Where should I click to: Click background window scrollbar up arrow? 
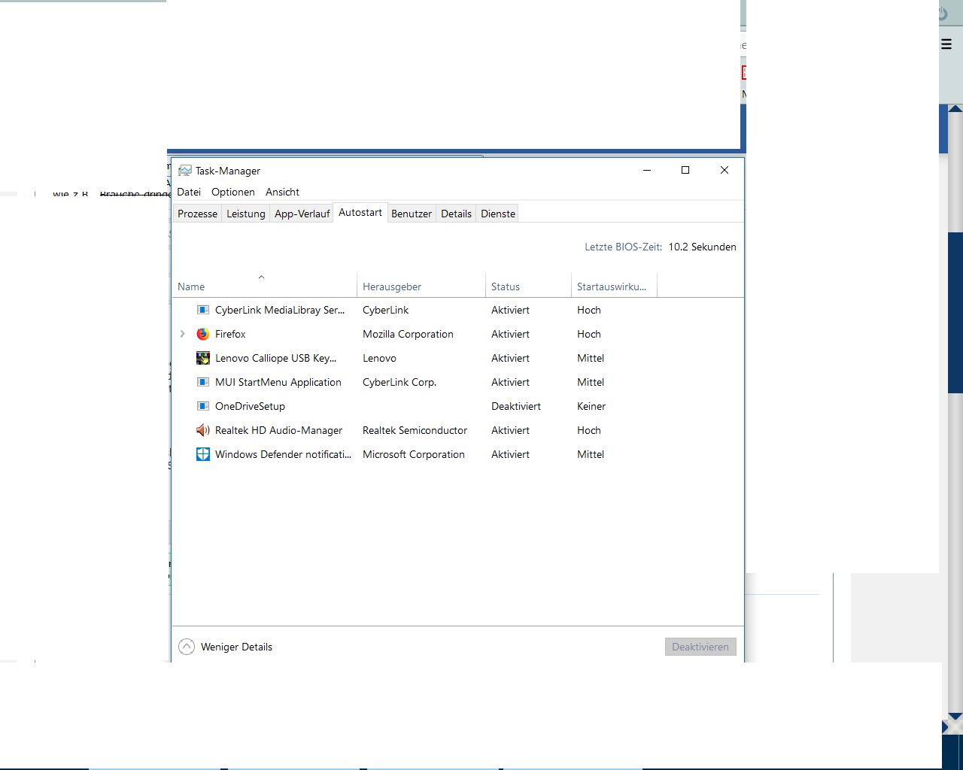(x=955, y=109)
